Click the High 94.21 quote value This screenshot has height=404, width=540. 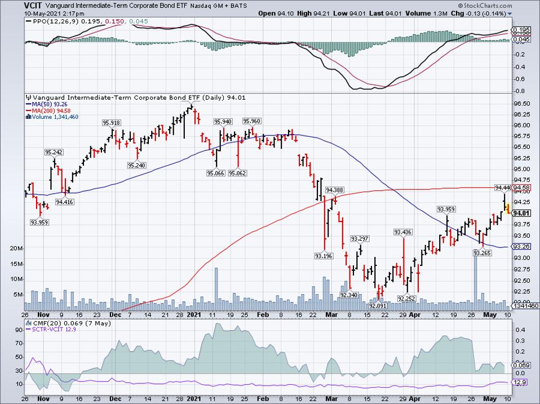click(313, 14)
